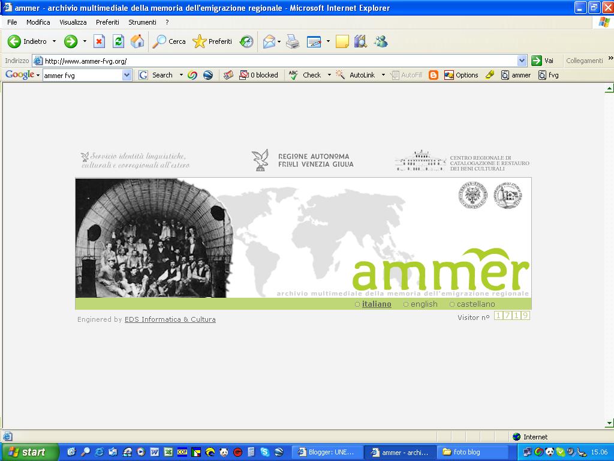Open the File menu

[12, 22]
